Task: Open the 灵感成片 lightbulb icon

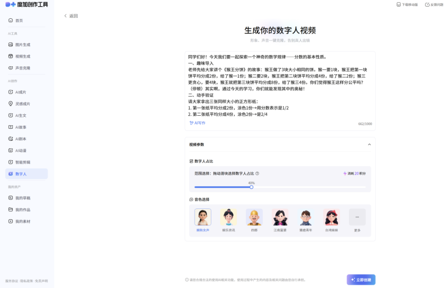Action: click(x=10, y=104)
